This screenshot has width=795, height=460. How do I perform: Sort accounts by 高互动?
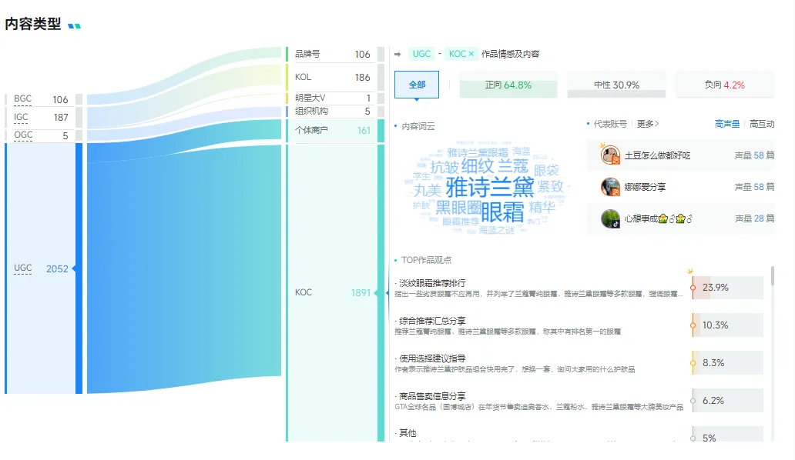click(762, 124)
